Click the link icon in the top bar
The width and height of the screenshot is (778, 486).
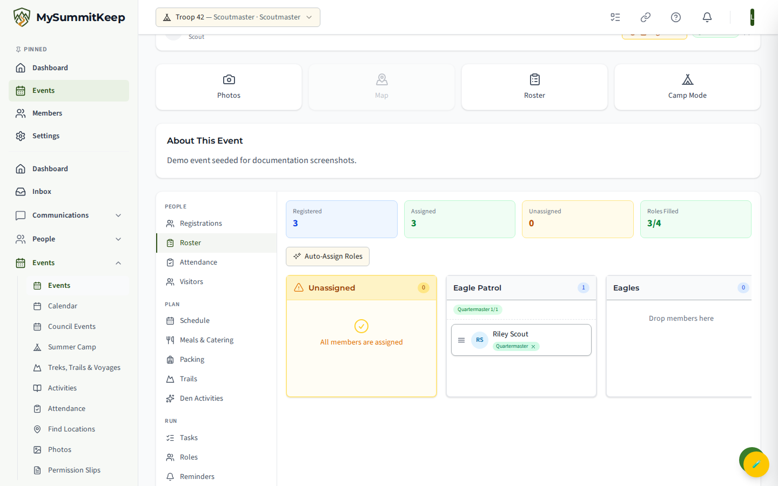(x=646, y=17)
